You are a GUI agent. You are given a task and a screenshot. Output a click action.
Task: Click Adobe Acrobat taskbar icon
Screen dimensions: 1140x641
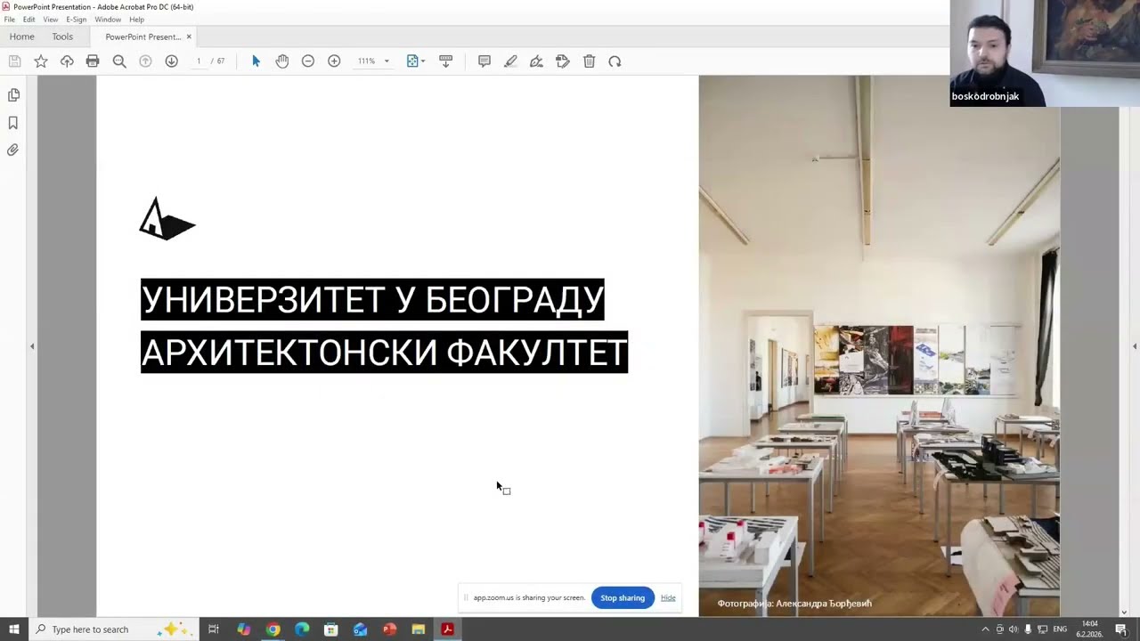coord(447,629)
